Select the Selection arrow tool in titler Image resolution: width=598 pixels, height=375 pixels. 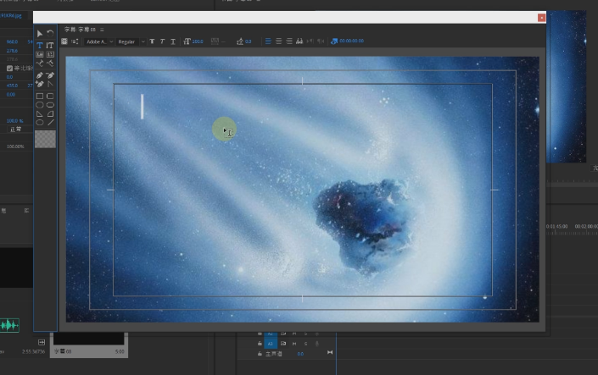coord(40,34)
